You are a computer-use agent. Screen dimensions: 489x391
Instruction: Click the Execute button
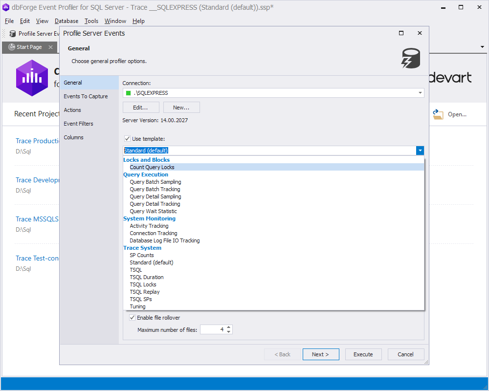pyautogui.click(x=363, y=354)
